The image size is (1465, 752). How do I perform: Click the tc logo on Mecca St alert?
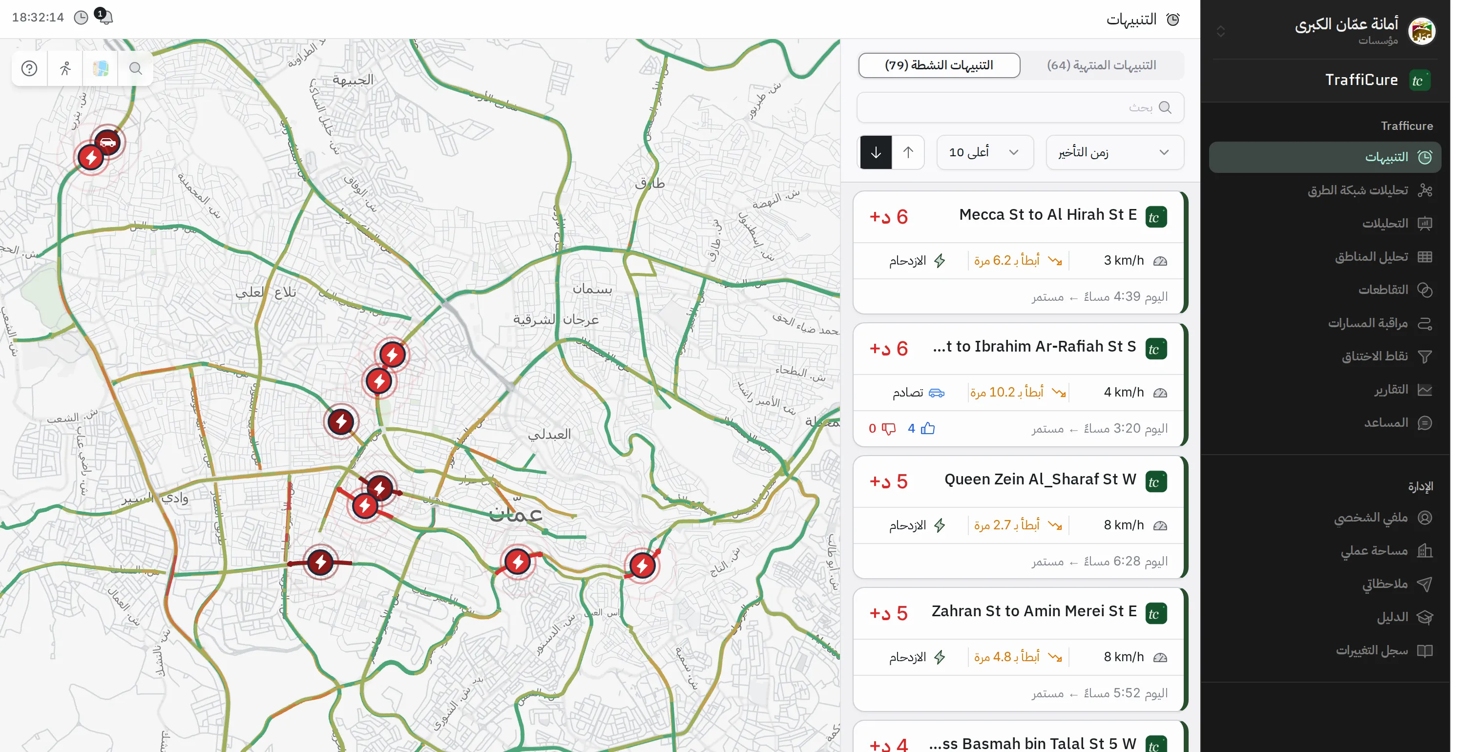1155,217
